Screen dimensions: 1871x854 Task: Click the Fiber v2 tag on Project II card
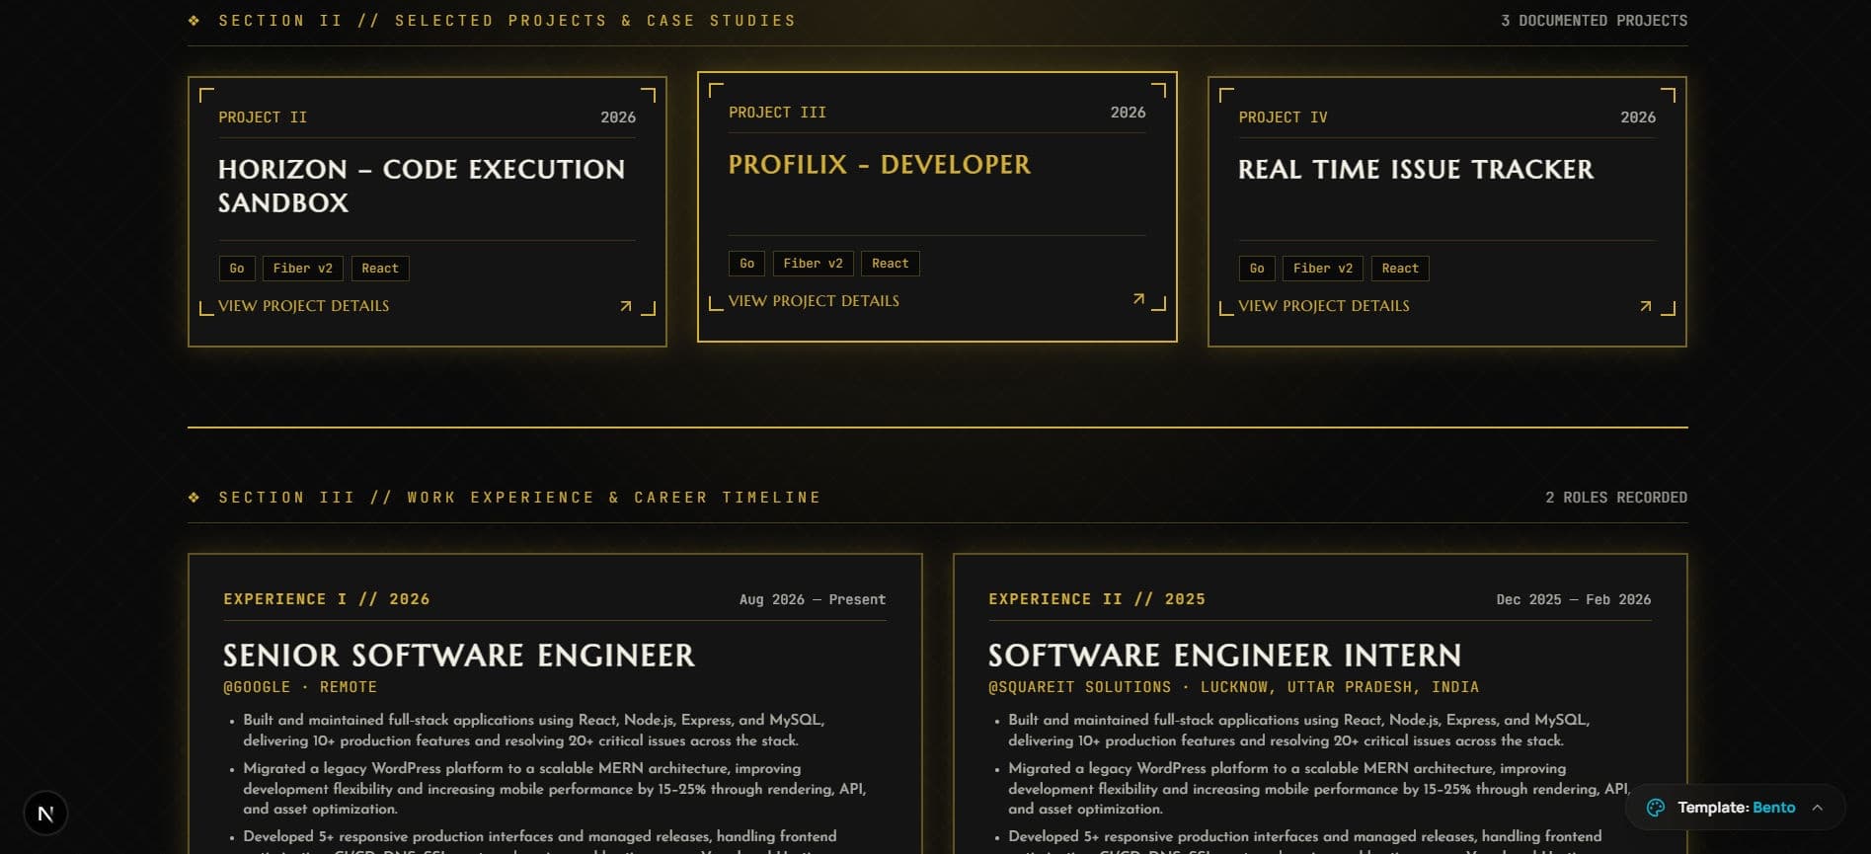point(303,269)
